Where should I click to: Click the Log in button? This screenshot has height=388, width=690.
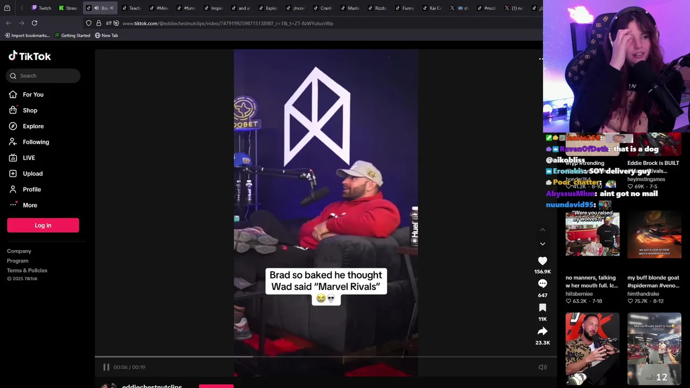[x=43, y=225]
